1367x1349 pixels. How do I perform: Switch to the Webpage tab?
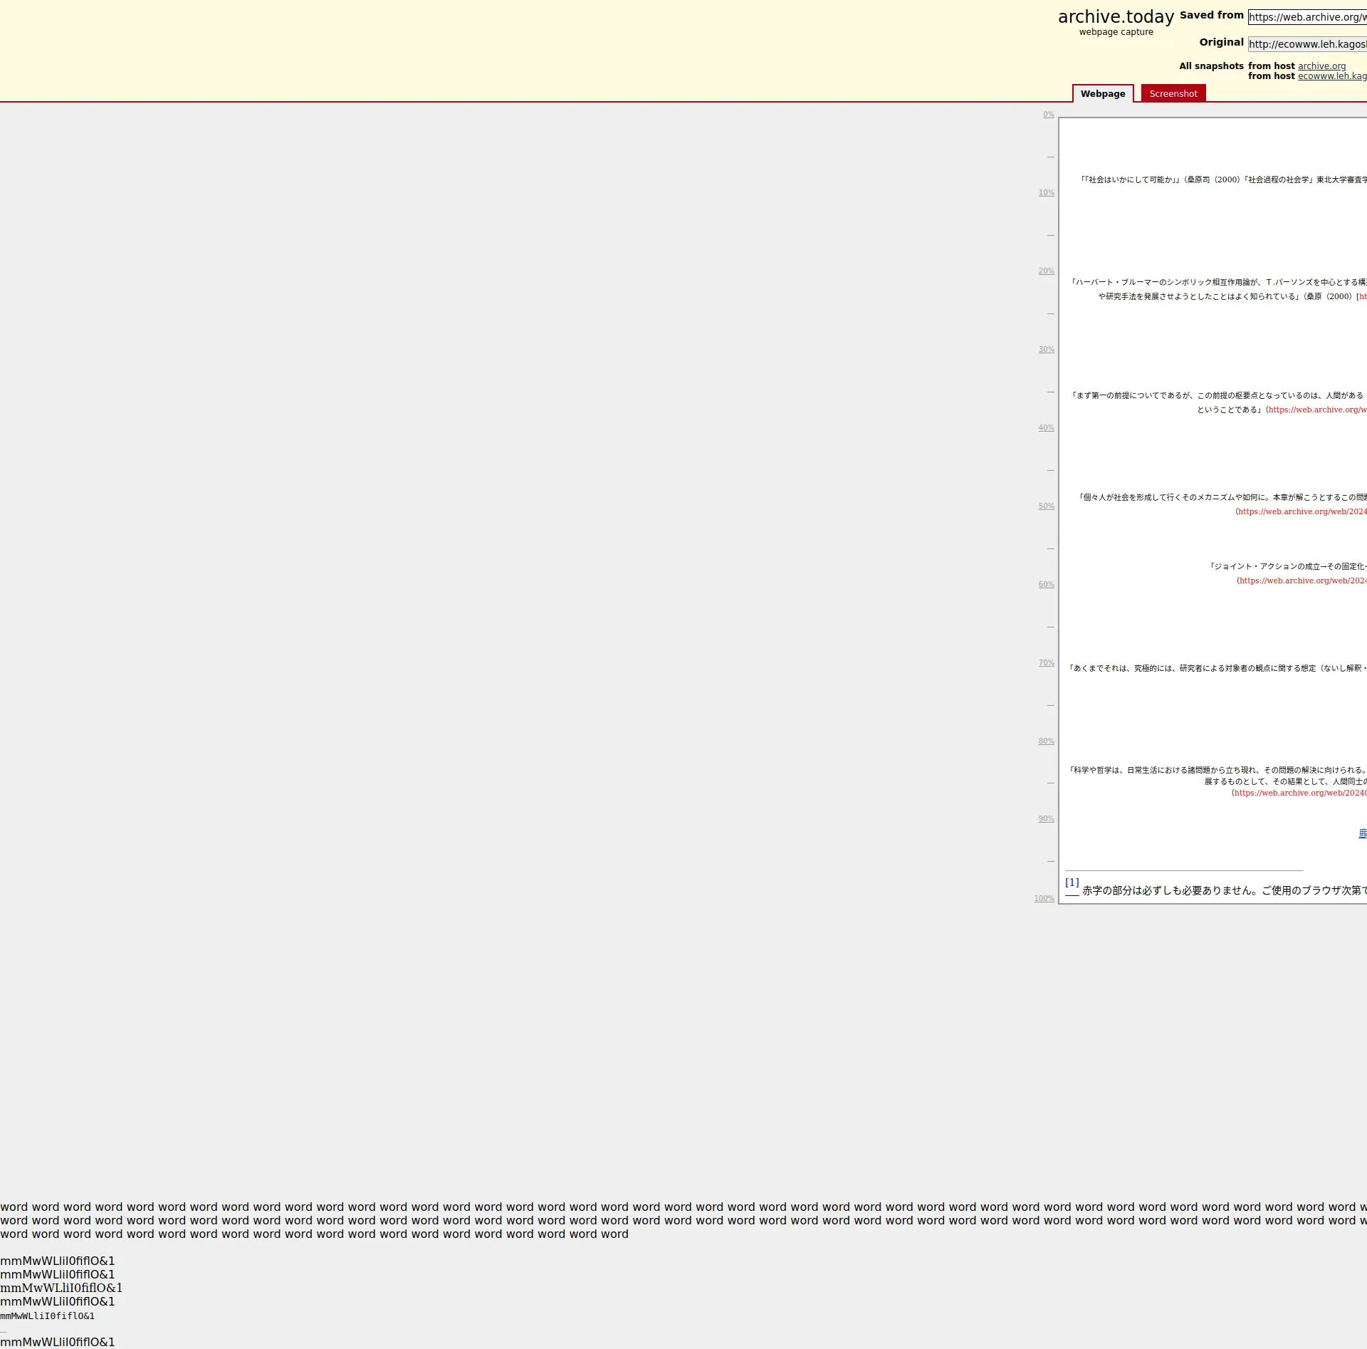click(1102, 94)
